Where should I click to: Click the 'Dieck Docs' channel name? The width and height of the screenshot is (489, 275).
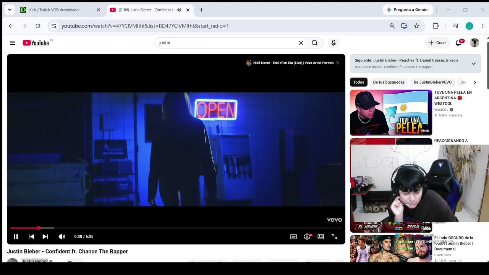tap(443, 255)
